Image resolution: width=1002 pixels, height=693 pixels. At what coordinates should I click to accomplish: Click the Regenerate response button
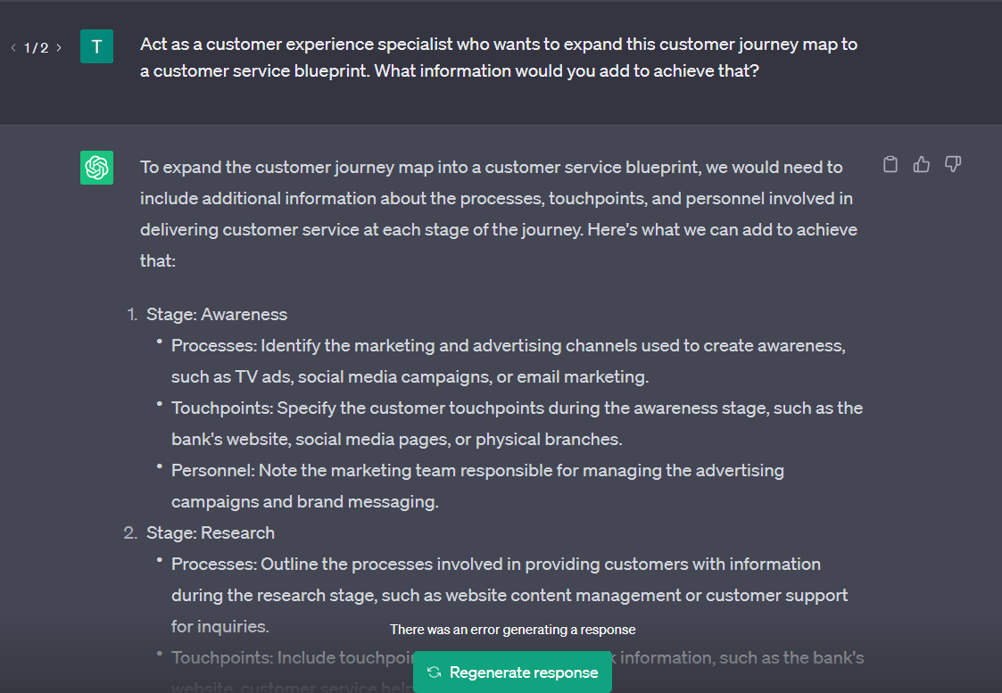(512, 672)
